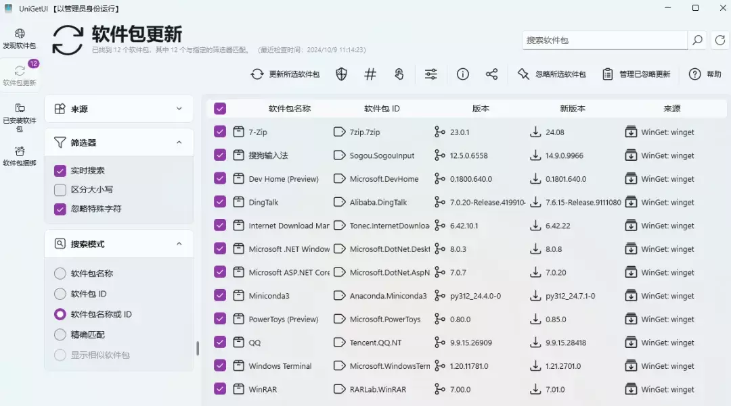This screenshot has width=731, height=406.
Task: Click the share package icon
Action: tap(491, 74)
